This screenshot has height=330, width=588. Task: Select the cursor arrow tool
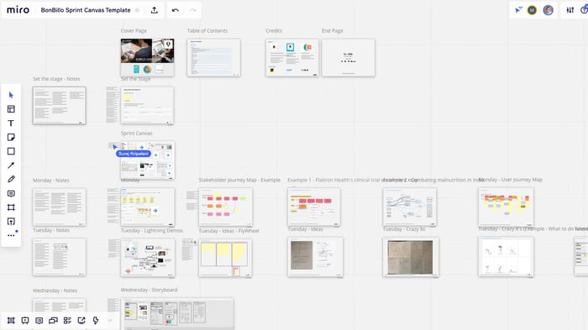(11, 95)
